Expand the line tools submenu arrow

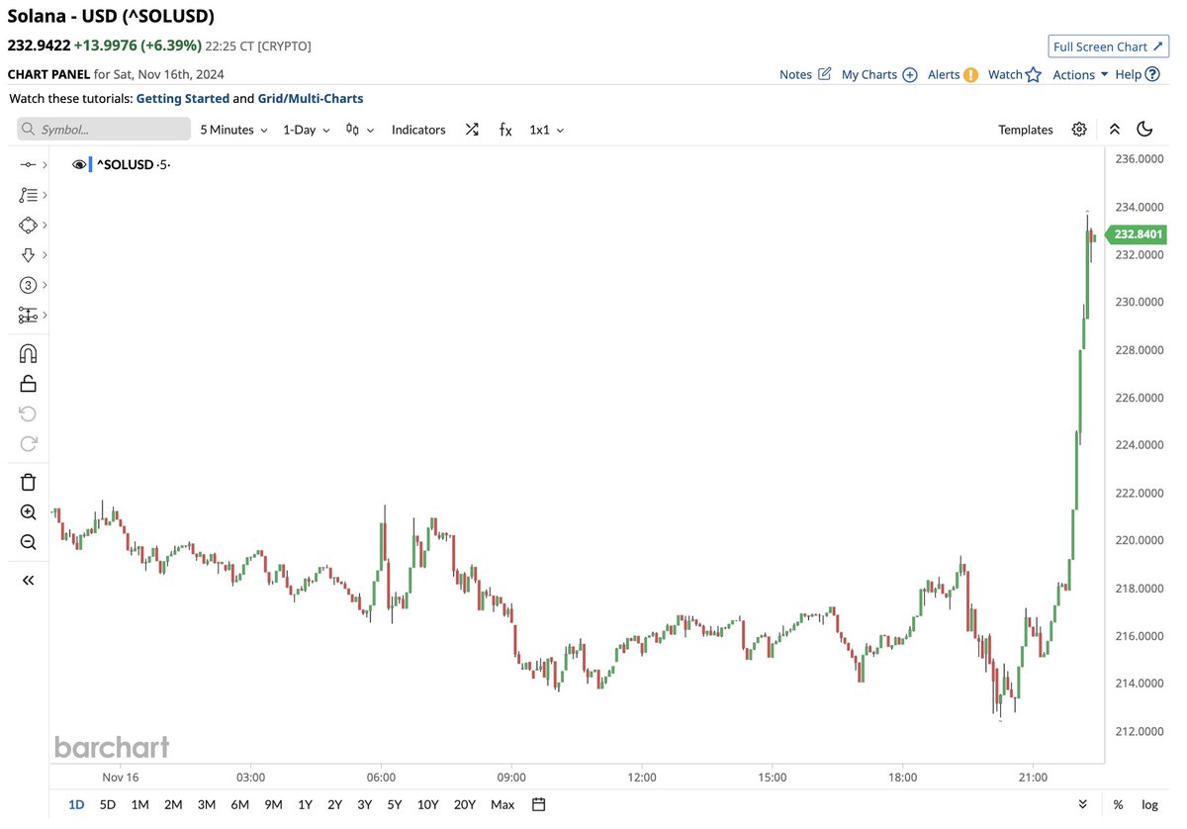pos(46,164)
